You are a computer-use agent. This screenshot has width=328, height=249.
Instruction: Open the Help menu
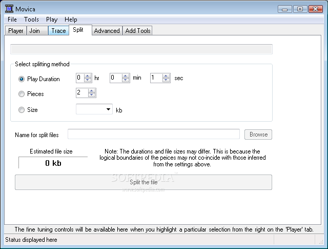pyautogui.click(x=71, y=20)
